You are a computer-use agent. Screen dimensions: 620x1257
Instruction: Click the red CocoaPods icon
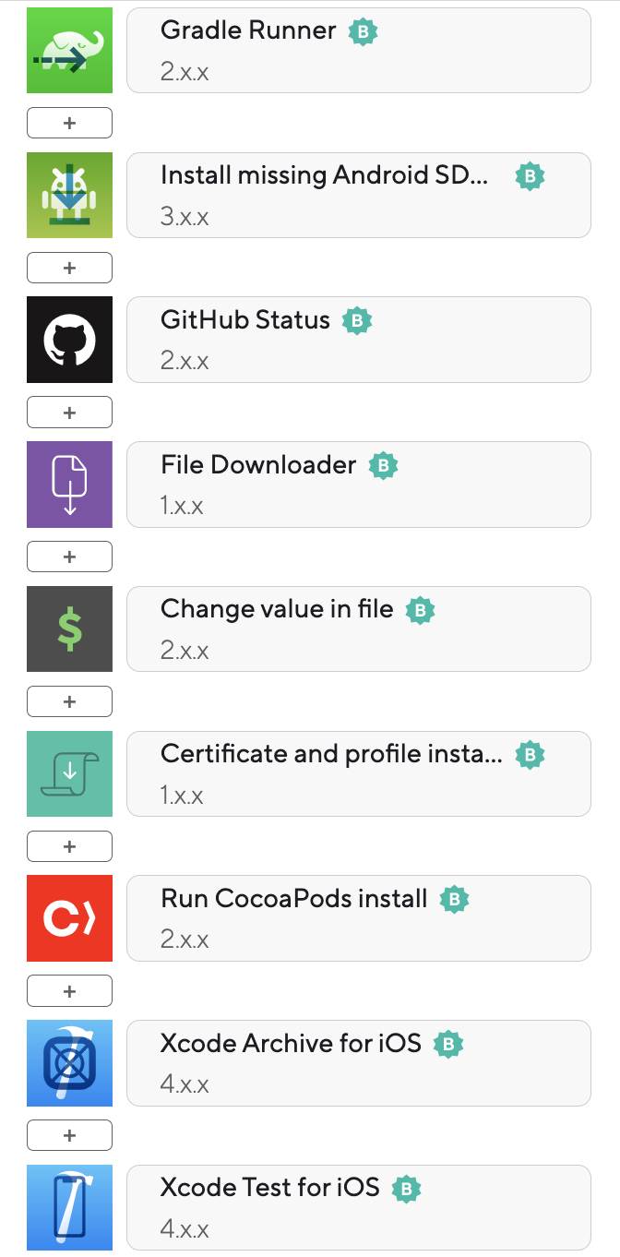click(69, 918)
